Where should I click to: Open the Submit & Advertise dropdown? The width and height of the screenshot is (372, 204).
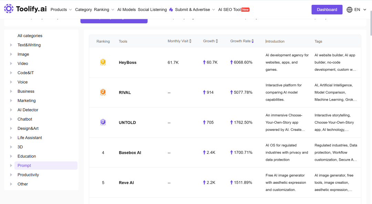(195, 10)
